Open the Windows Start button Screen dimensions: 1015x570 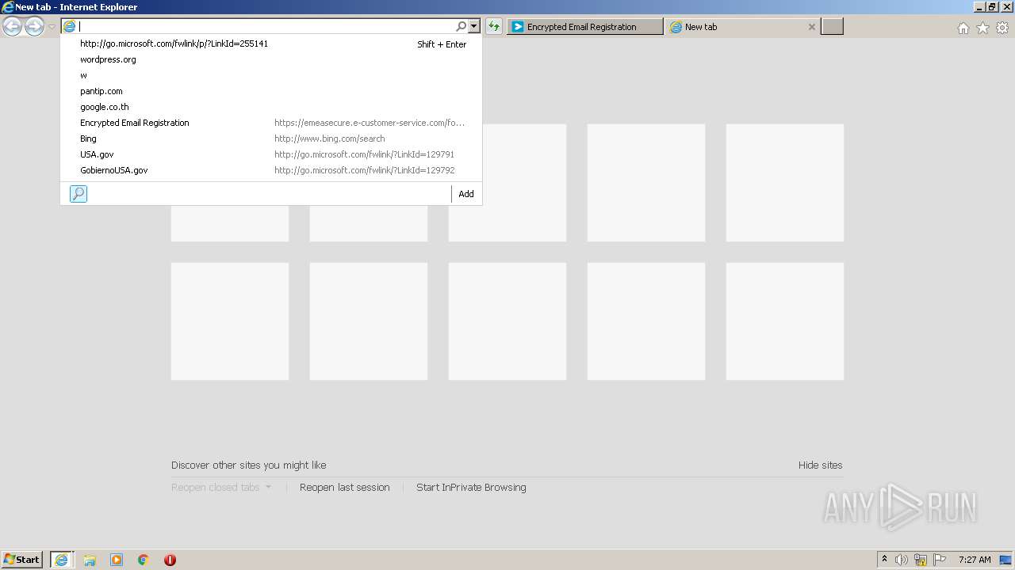(22, 559)
